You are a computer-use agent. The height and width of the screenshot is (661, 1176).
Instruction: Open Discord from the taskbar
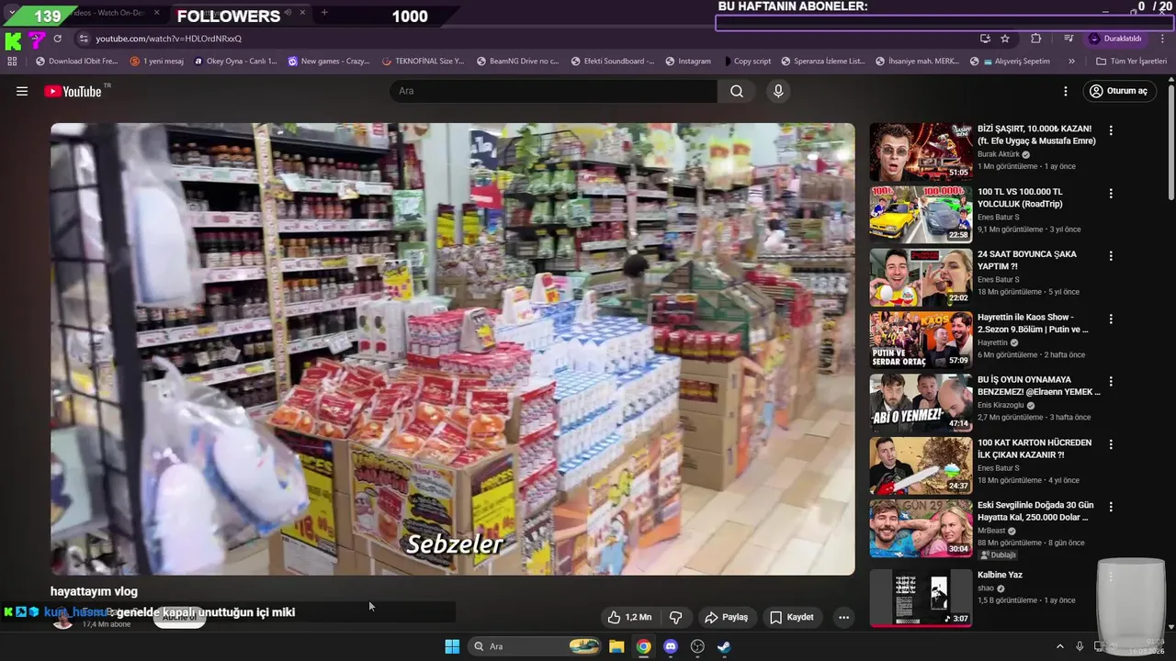click(671, 646)
